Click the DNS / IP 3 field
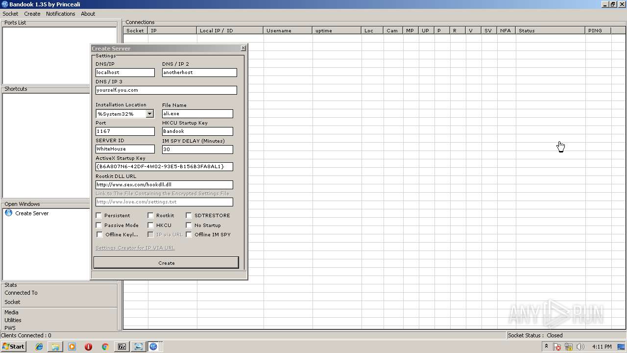The width and height of the screenshot is (627, 353). click(x=166, y=90)
